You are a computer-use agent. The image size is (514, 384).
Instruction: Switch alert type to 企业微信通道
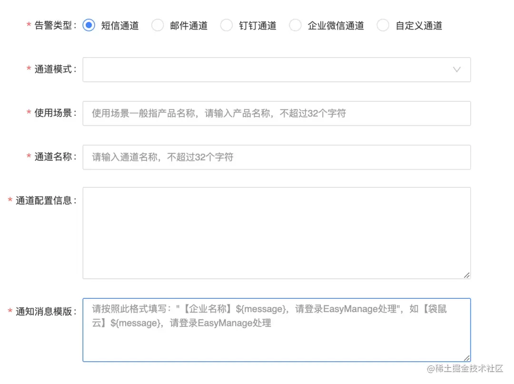pos(295,25)
